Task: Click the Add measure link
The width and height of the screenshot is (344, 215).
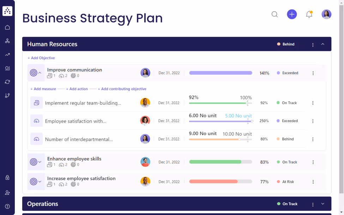Action: 43,89
